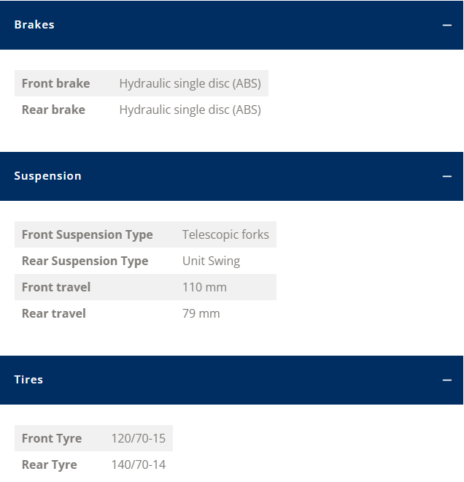Click the Suspension accordion header

coord(231,176)
